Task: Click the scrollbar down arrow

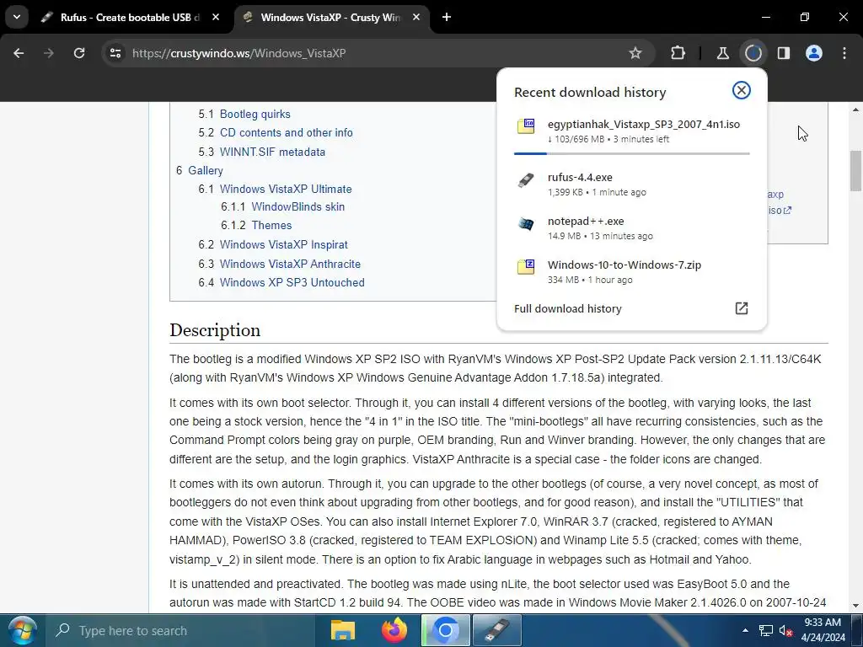Action: tap(856, 606)
